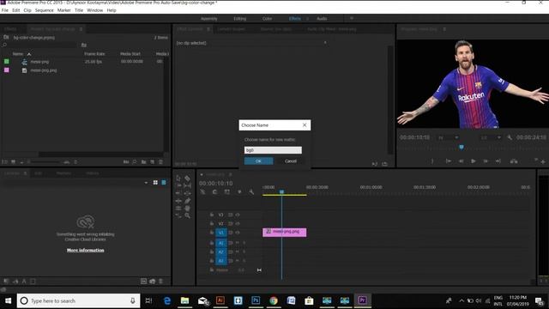The image size is (549, 309).
Task: Switch Libraries panel to grid view
Action: [155, 183]
